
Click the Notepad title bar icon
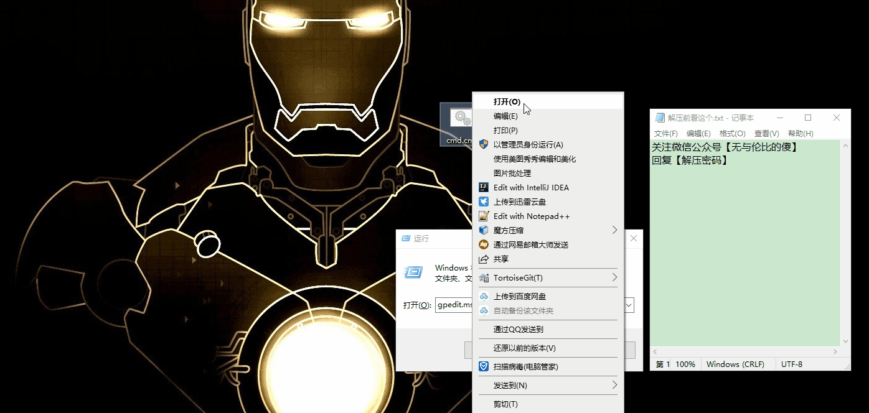660,118
